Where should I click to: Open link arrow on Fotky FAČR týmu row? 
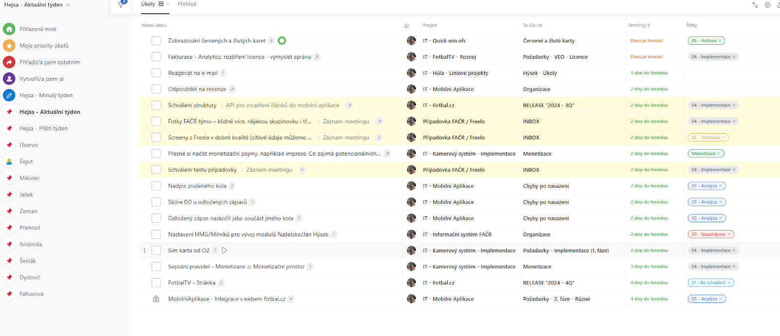pyautogui.click(x=379, y=122)
